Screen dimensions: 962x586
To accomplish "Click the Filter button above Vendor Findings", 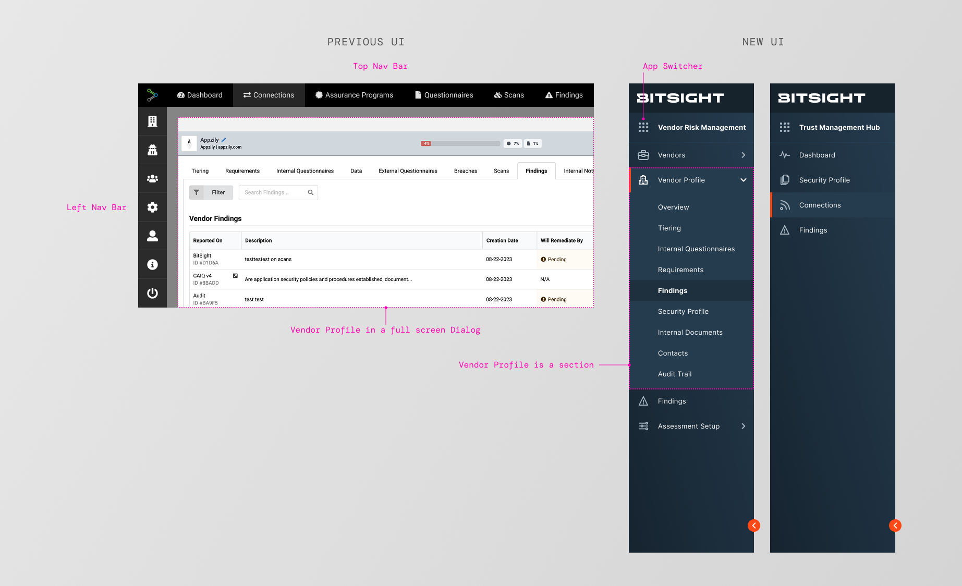I will [211, 192].
